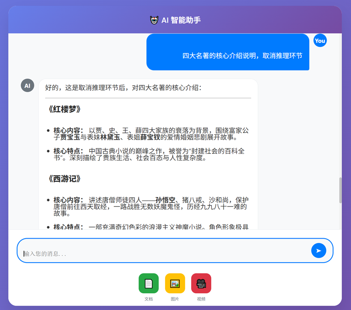351x310 pixels.
Task: Click the robot icon in the header
Action: (x=154, y=19)
